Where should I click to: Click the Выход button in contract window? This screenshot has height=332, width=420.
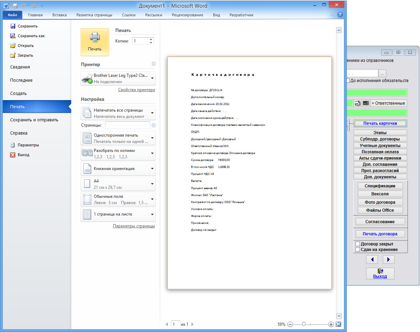[380, 274]
